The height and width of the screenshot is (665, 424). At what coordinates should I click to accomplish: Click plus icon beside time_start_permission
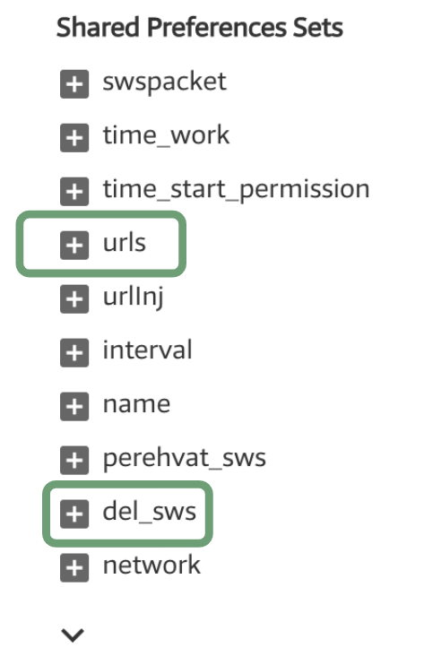(74, 192)
